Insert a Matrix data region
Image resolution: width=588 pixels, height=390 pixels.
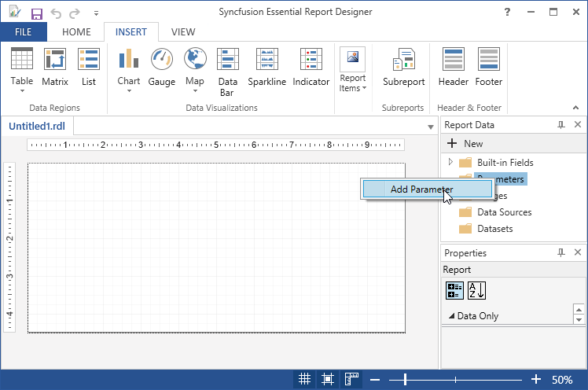point(55,67)
